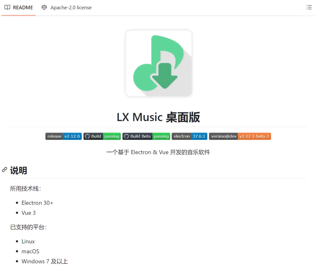This screenshot has height=269, width=316.
Task: Switch to the README tab
Action: (x=18, y=8)
